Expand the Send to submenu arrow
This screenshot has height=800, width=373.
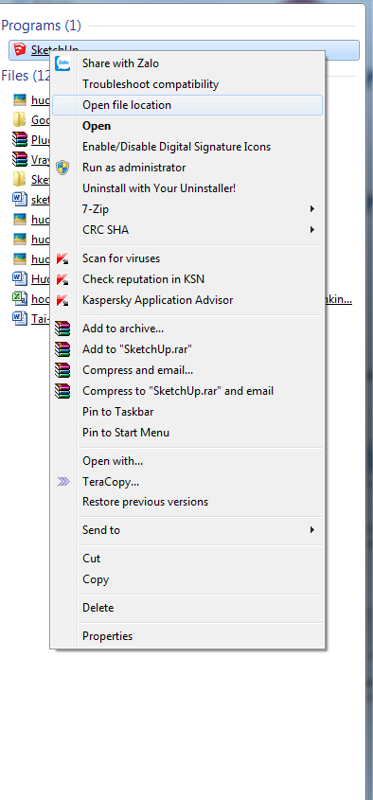click(311, 530)
